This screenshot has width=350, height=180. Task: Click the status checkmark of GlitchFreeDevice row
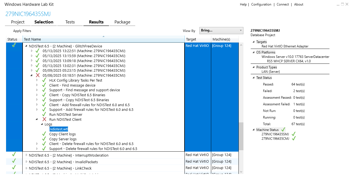[x=14, y=45]
